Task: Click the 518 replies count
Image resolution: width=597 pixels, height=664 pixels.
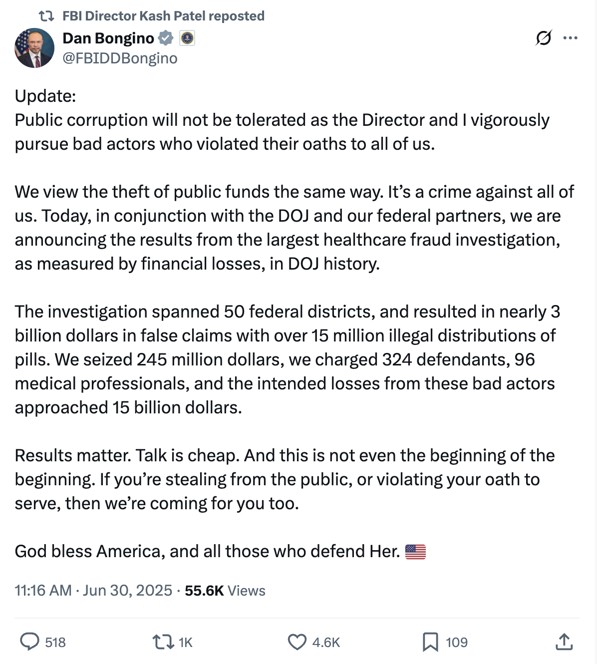Action: click(x=55, y=642)
